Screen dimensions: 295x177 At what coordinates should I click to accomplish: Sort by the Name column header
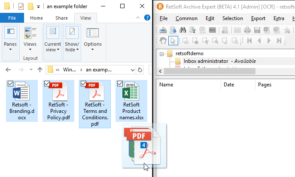coord(189,85)
